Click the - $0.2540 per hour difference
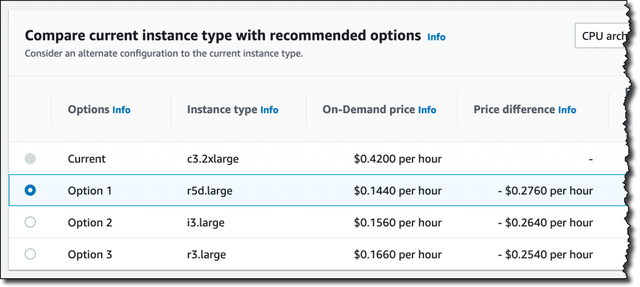This screenshot has width=640, height=287. (545, 254)
